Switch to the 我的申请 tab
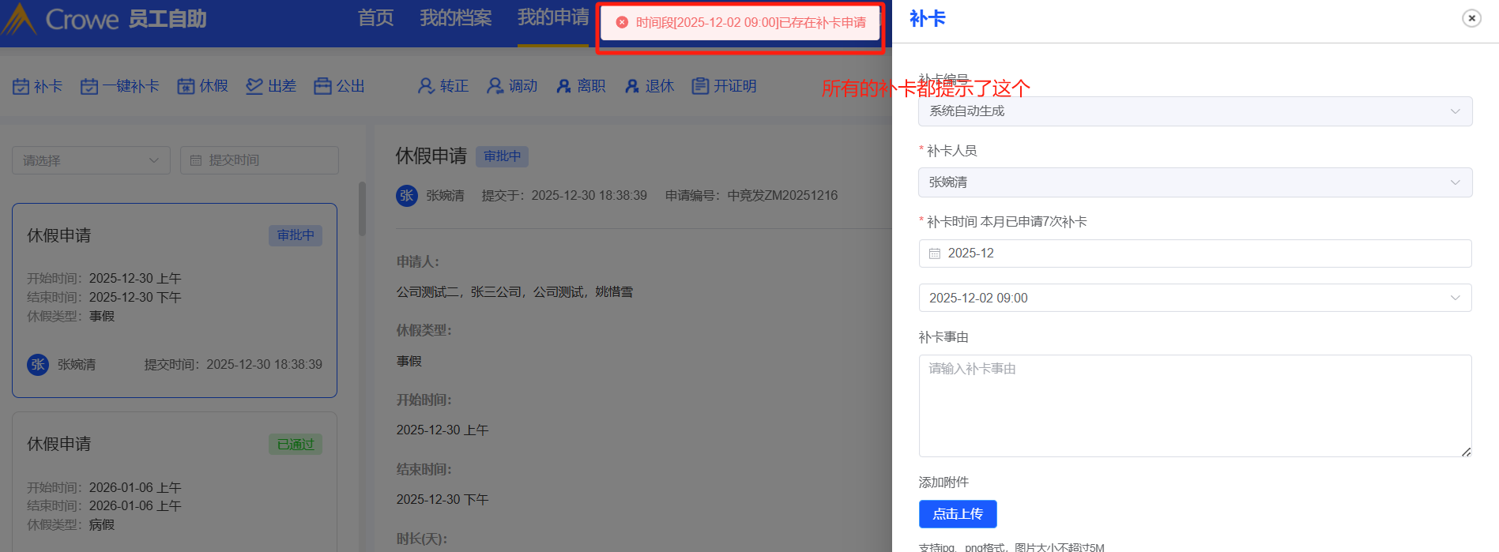The width and height of the screenshot is (1499, 552). [x=553, y=18]
